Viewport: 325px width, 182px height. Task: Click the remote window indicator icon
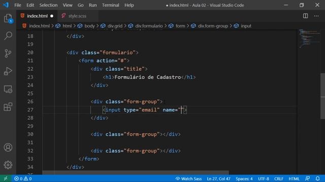point(6,178)
